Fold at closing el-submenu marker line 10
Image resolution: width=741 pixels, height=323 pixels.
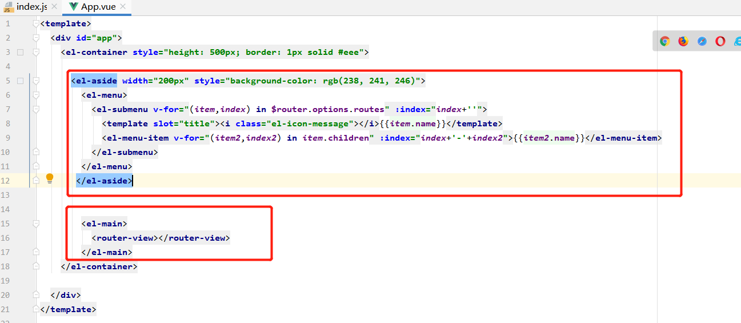point(36,152)
